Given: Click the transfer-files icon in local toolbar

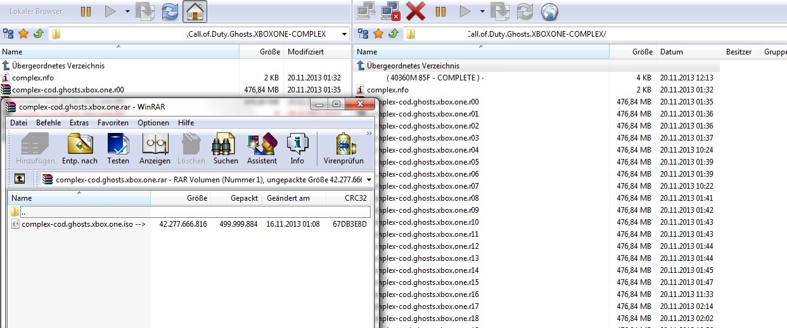Looking at the screenshot, I should [146, 11].
